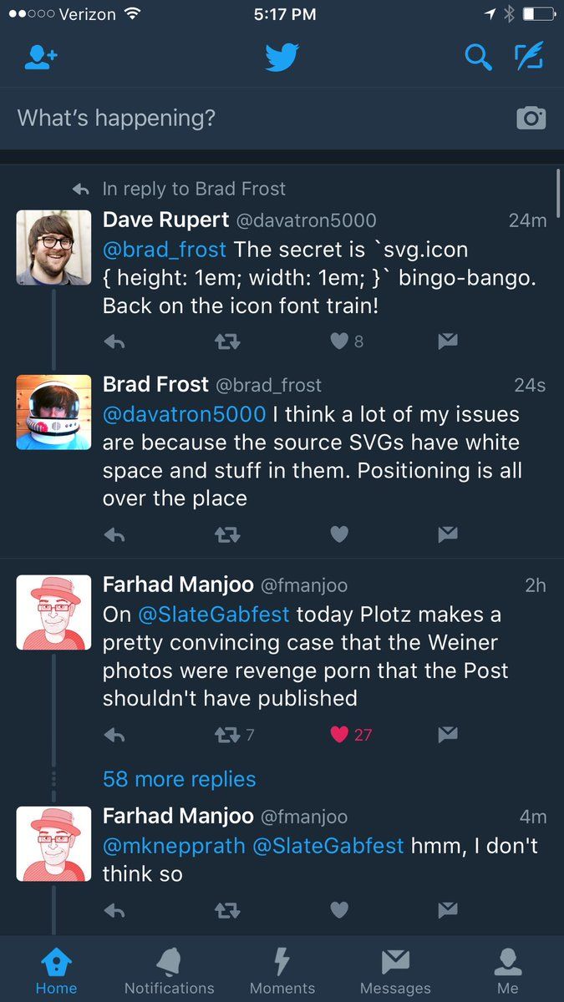Screen dimensions: 564x1002
Task: Open the Messages tab
Action: point(395,971)
